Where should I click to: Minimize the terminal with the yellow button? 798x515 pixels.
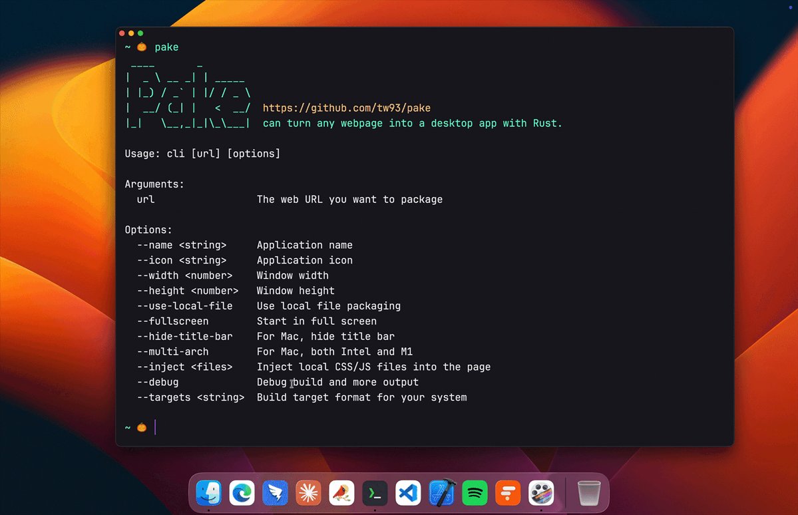tap(131, 33)
